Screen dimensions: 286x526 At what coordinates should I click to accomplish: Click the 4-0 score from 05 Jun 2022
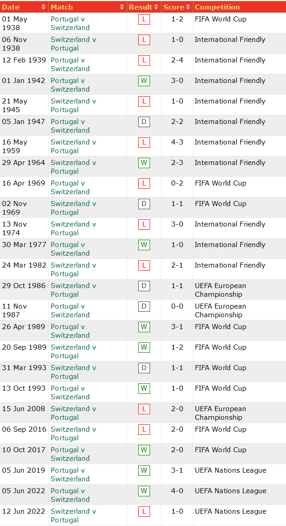(177, 491)
